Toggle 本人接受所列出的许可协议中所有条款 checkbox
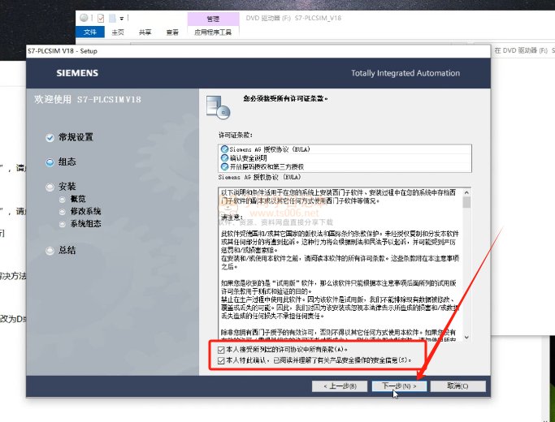 coord(221,350)
